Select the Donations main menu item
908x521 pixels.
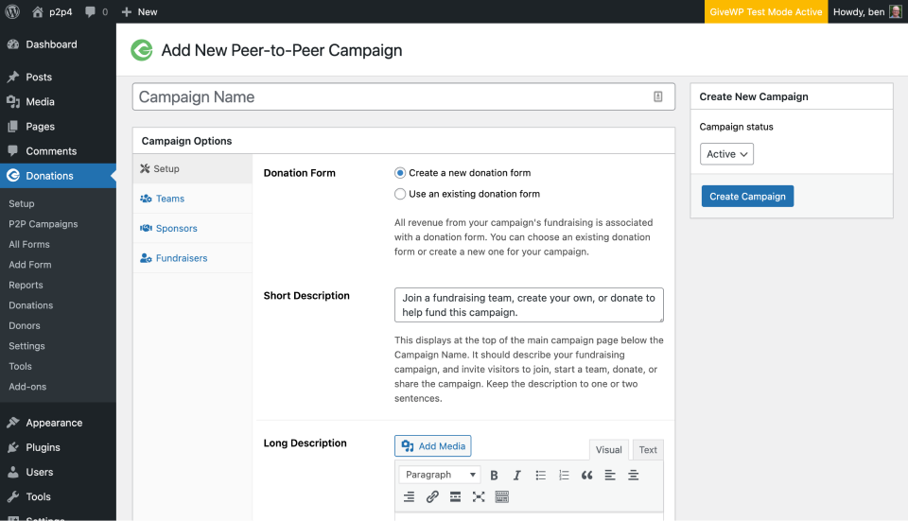pos(58,176)
